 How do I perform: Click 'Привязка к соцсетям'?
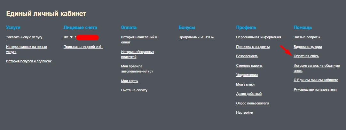pos(253,47)
